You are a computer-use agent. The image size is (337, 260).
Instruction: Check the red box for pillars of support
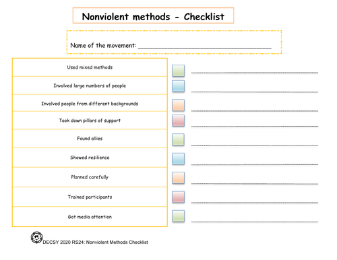tap(179, 121)
